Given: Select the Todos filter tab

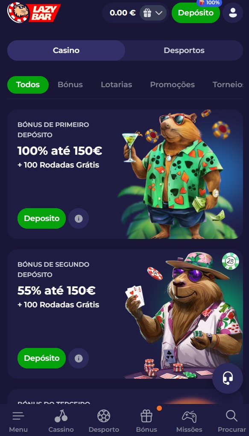Looking at the screenshot, I should (x=28, y=85).
